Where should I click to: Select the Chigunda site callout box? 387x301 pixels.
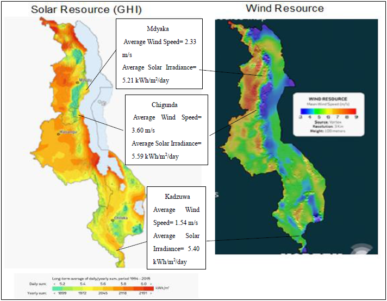(x=166, y=130)
